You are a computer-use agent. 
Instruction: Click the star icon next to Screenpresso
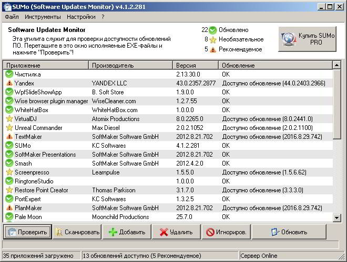(9, 172)
